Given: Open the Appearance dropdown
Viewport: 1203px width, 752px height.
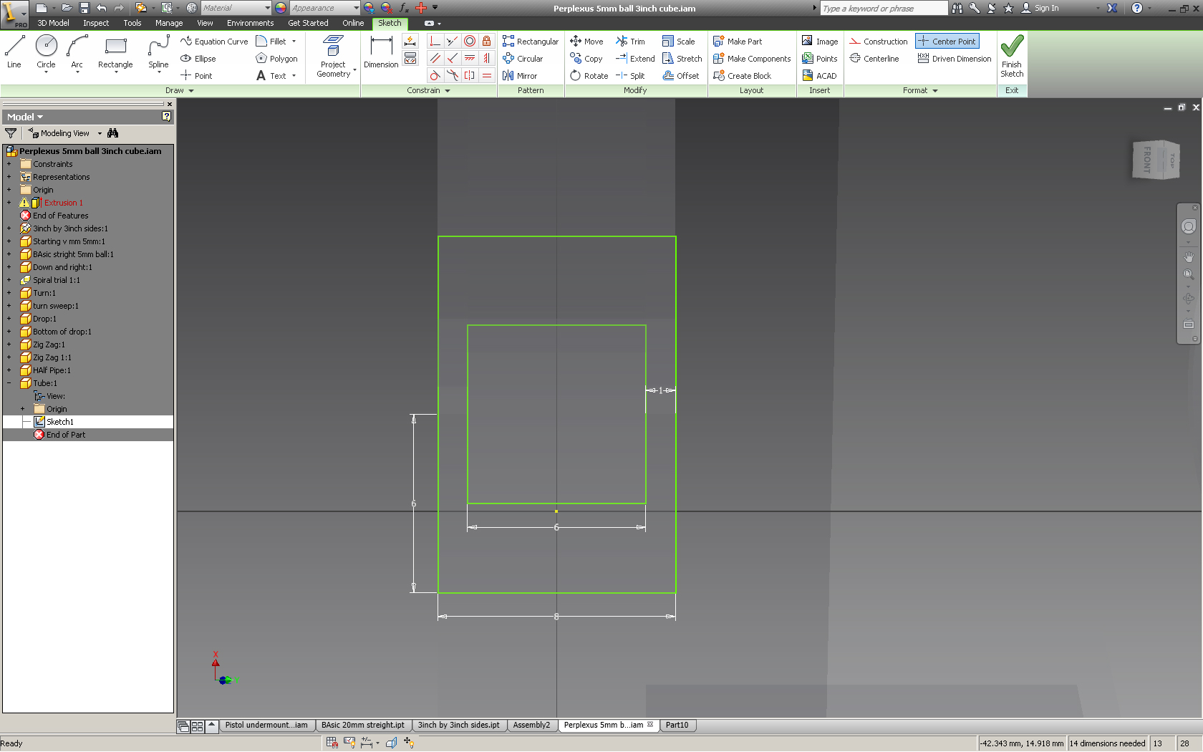Looking at the screenshot, I should tap(324, 8).
